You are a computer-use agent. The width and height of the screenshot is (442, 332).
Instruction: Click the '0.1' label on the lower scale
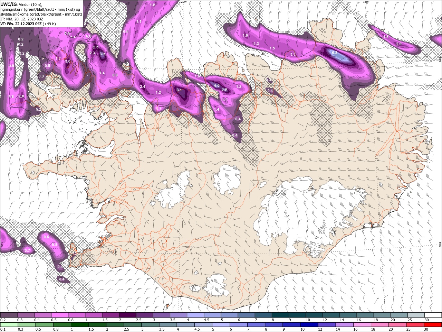[x=3, y=330]
